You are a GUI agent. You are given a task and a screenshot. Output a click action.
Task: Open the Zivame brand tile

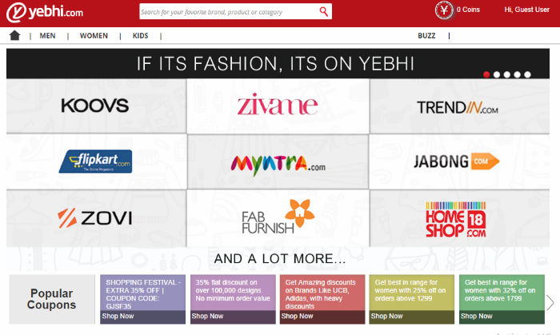point(278,106)
